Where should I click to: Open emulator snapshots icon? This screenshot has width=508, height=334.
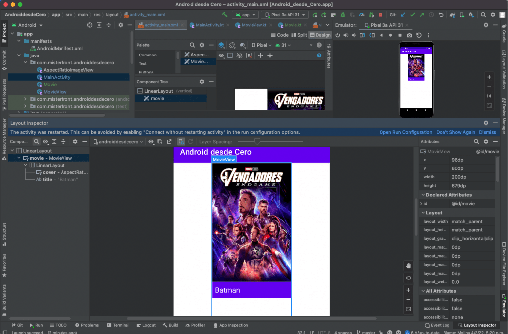(x=419, y=35)
